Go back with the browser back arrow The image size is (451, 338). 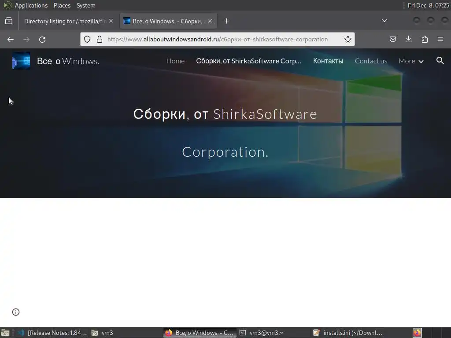pos(11,39)
